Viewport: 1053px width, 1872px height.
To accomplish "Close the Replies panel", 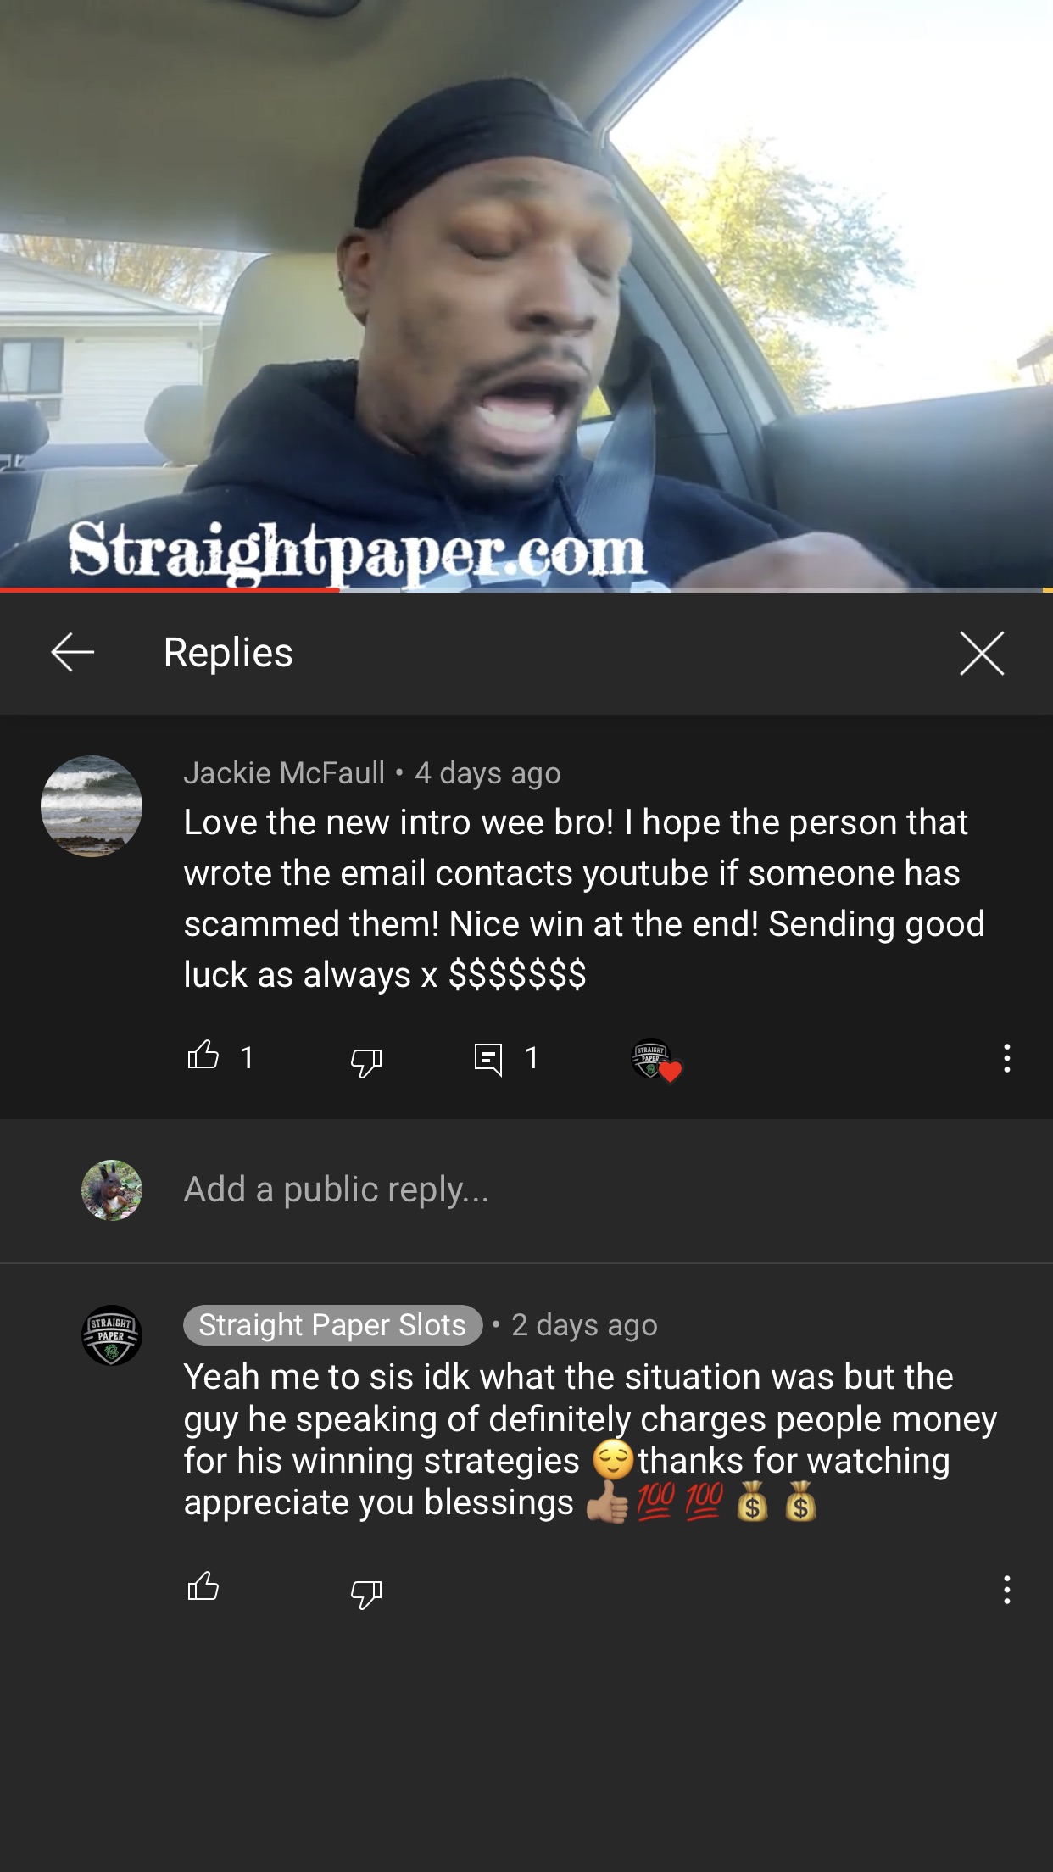I will coord(982,653).
